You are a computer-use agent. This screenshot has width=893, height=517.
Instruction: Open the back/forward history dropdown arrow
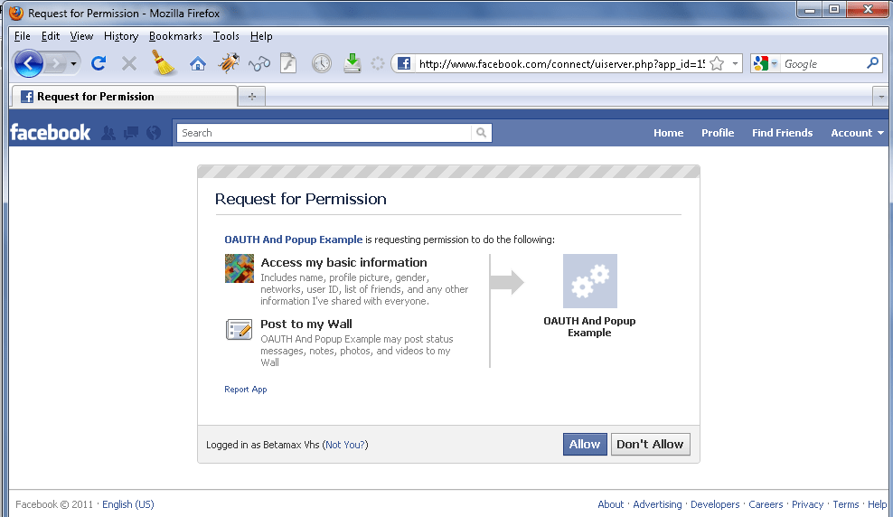73,64
